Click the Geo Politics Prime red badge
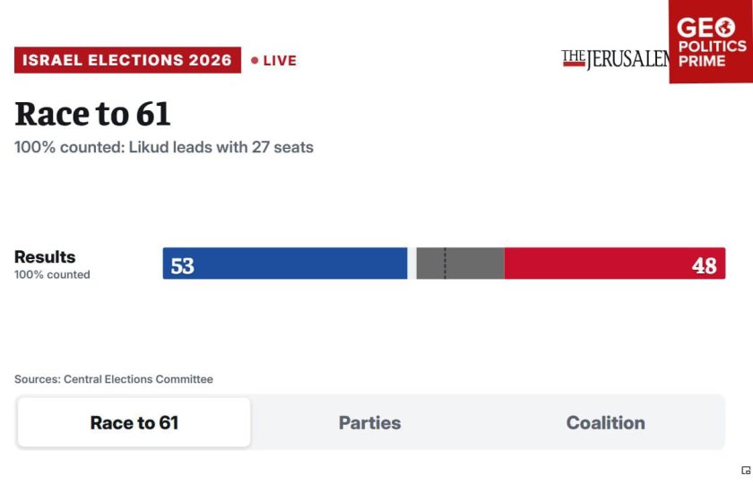 (x=711, y=41)
